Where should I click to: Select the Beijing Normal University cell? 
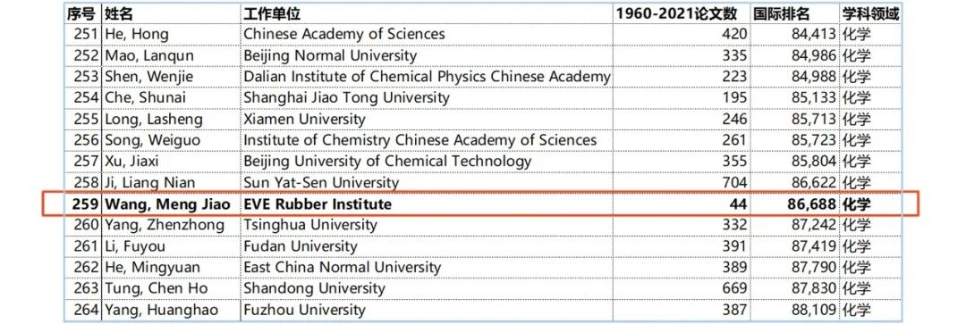[x=427, y=55]
